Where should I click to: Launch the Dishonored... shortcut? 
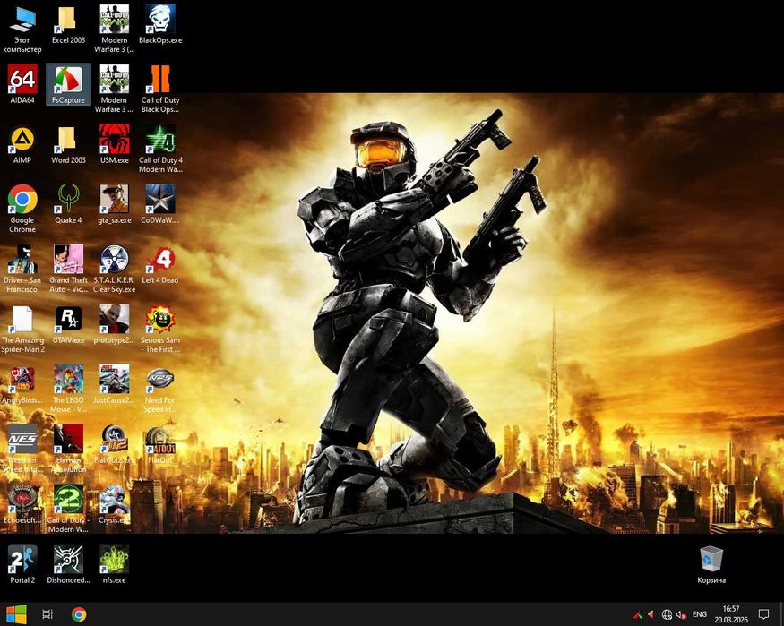click(x=68, y=564)
